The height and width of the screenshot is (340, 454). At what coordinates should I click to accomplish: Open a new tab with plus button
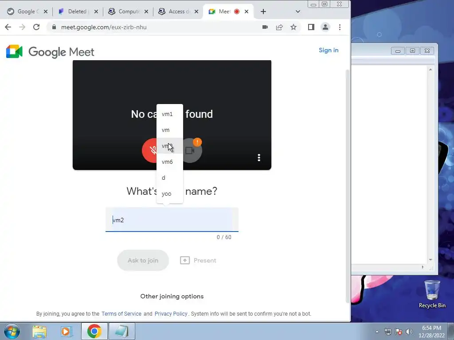[x=263, y=12]
